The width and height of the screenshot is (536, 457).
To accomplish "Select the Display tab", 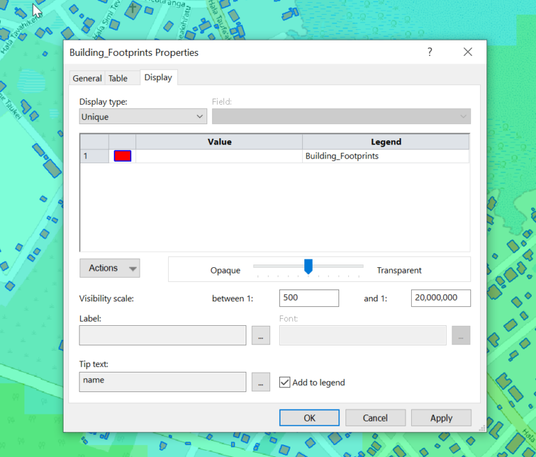I will click(x=158, y=77).
